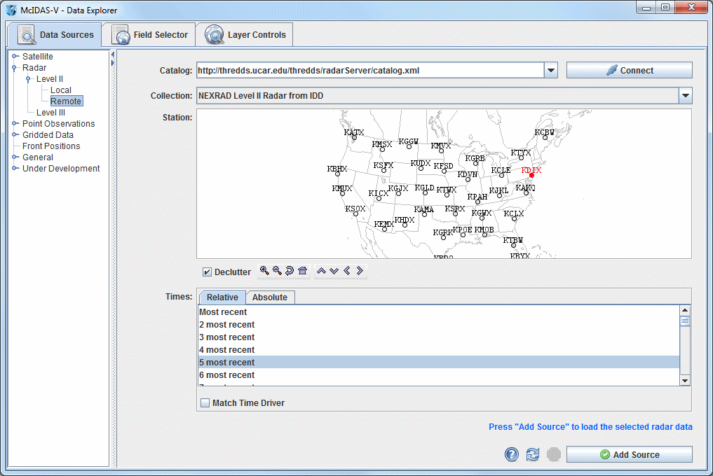Collapse the Radar tree node
The height and width of the screenshot is (476, 713).
(15, 68)
